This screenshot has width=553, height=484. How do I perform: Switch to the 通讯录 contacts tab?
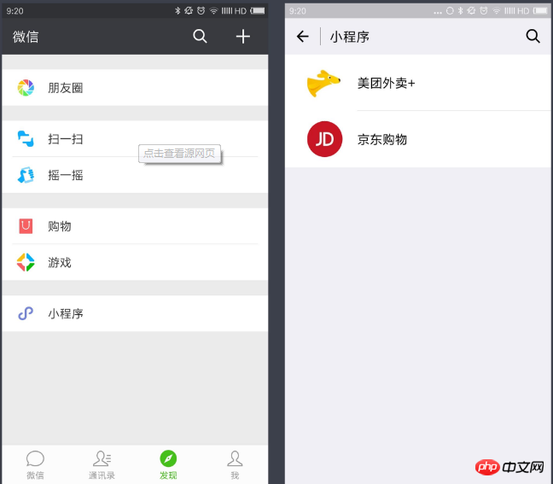(x=102, y=465)
